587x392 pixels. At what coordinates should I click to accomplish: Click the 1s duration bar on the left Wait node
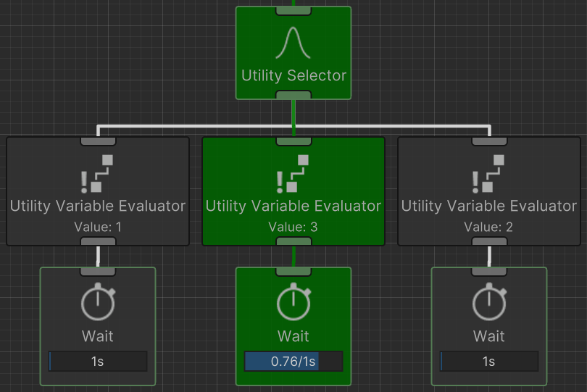[98, 362]
